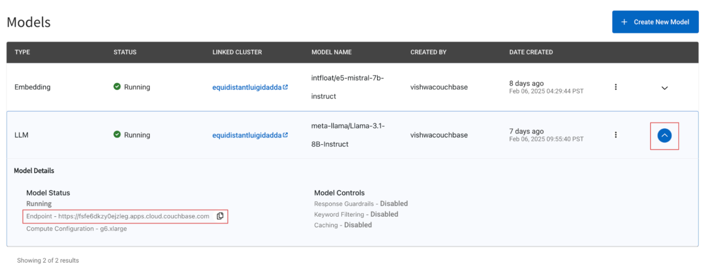
Task: Collapse the LLM model details chevron
Action: [664, 136]
